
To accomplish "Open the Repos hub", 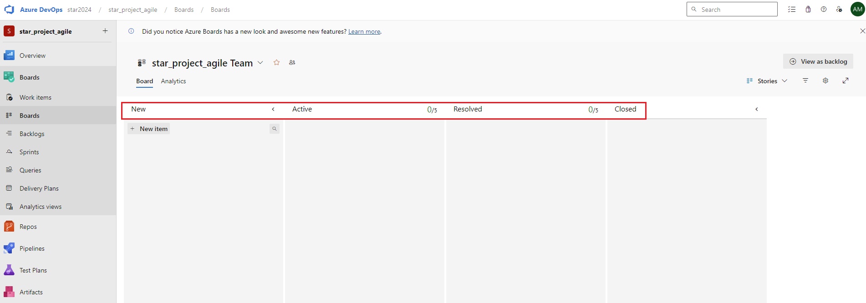I will 58,227.
